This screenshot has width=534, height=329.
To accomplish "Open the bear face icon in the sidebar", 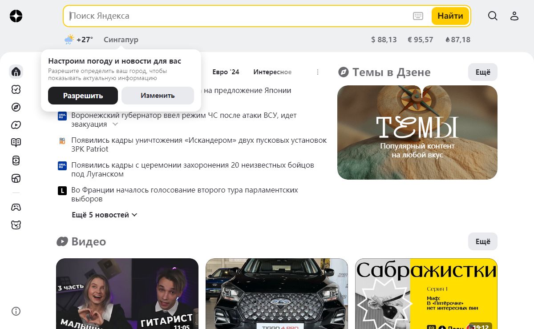I will point(16,225).
